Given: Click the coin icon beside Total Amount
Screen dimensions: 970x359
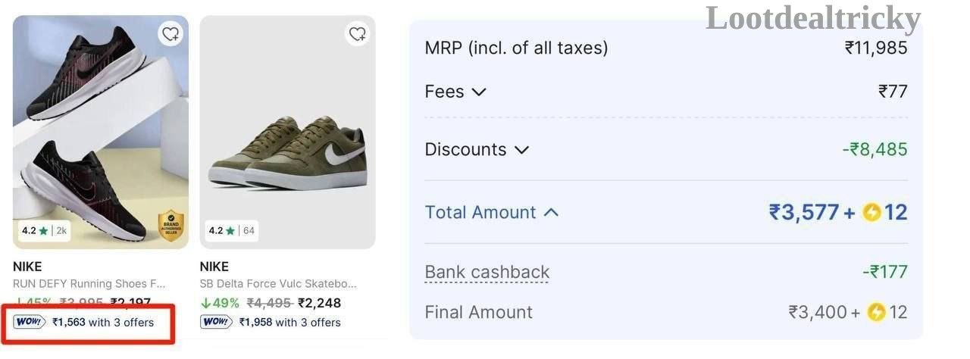Looking at the screenshot, I should 871,213.
